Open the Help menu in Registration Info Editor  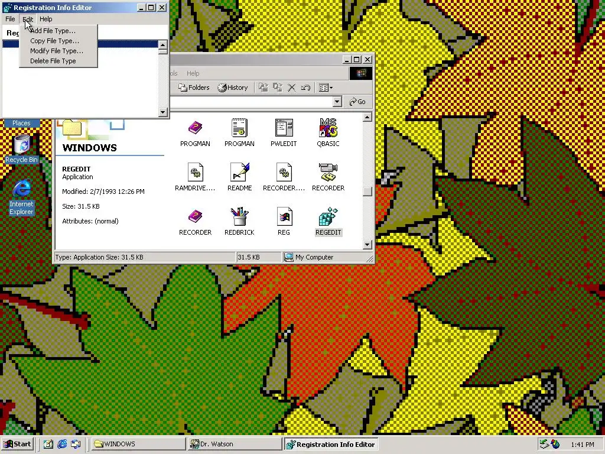(x=46, y=19)
